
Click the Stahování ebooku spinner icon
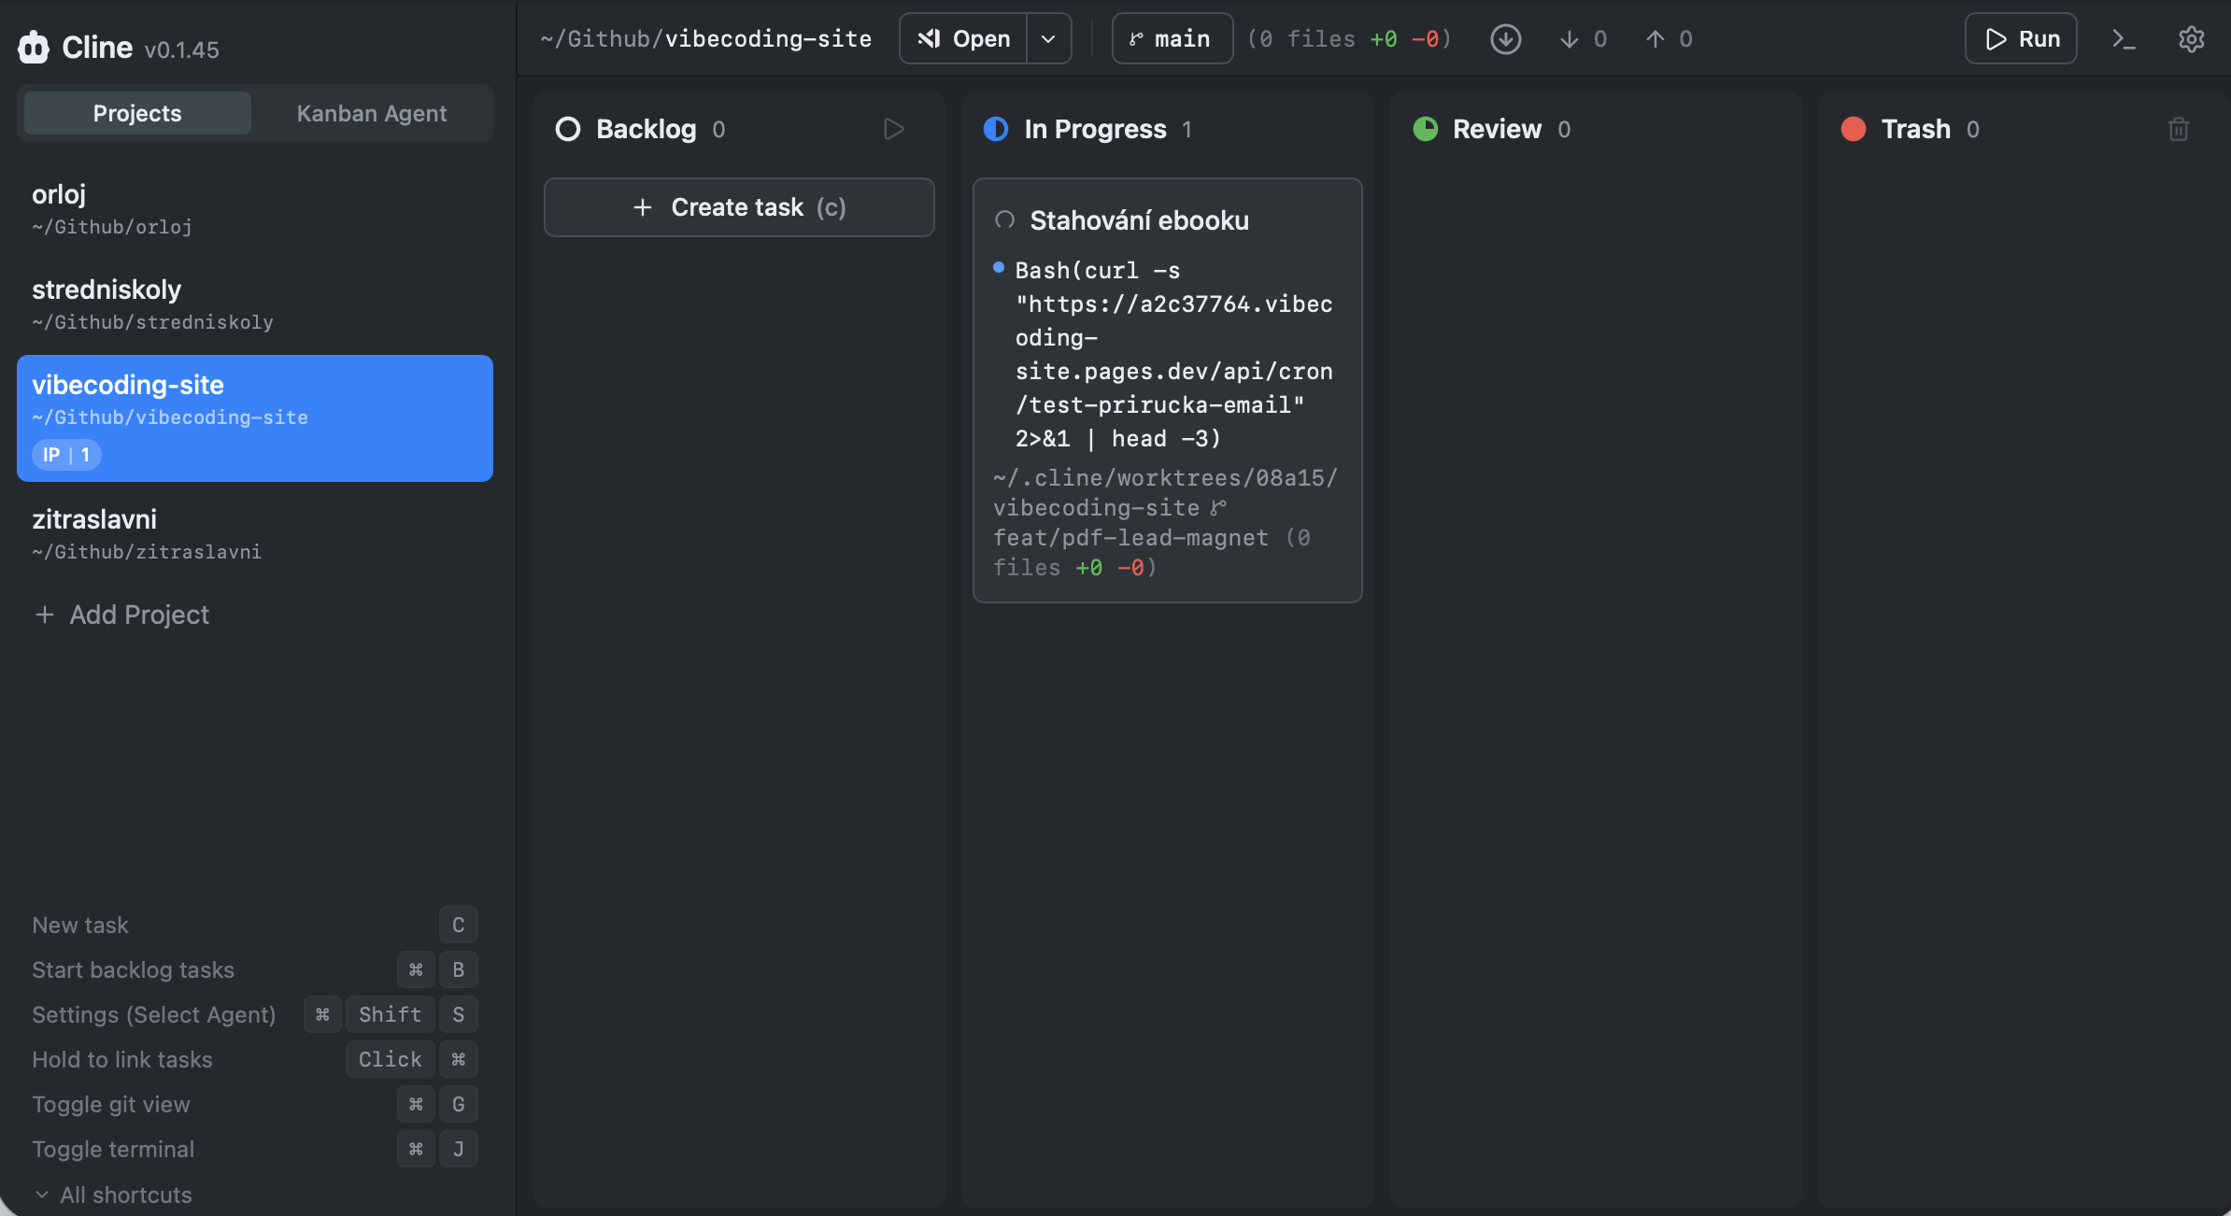click(x=1004, y=220)
